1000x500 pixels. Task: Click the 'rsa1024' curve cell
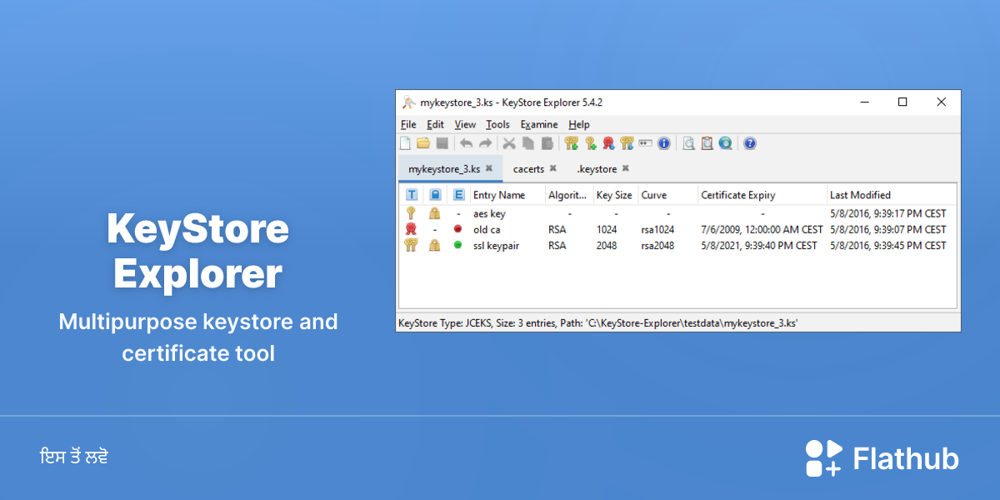pos(657,229)
